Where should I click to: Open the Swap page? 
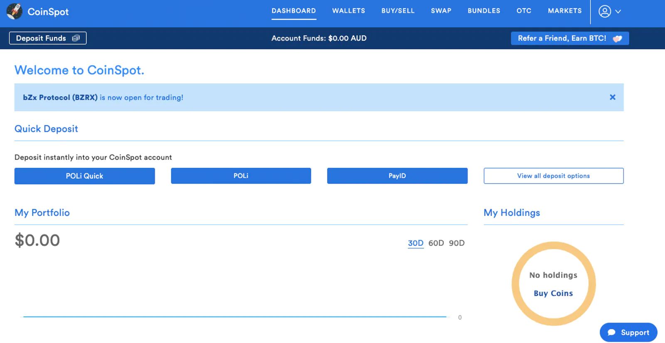tap(441, 11)
